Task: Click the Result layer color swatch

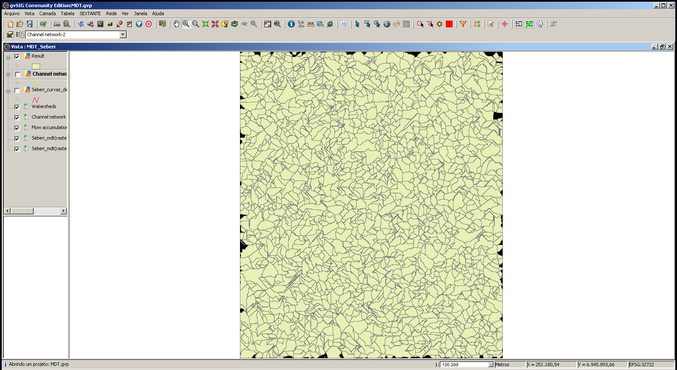Action: (x=36, y=66)
